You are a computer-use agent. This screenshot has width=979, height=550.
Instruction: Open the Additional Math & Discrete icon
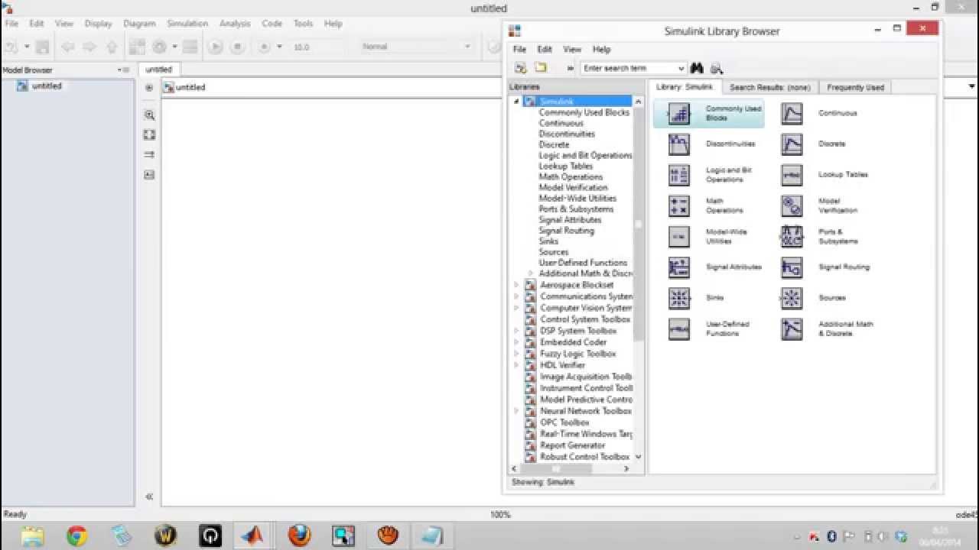(792, 329)
